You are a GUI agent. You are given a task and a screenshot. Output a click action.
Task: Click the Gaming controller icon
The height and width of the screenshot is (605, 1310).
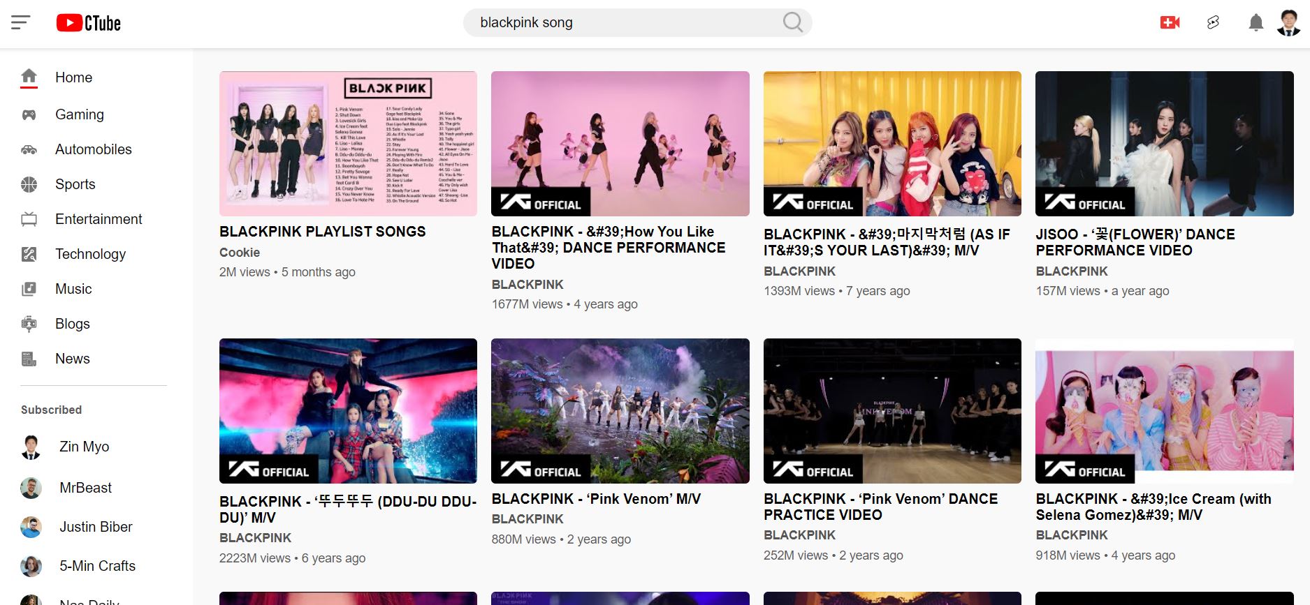[29, 114]
